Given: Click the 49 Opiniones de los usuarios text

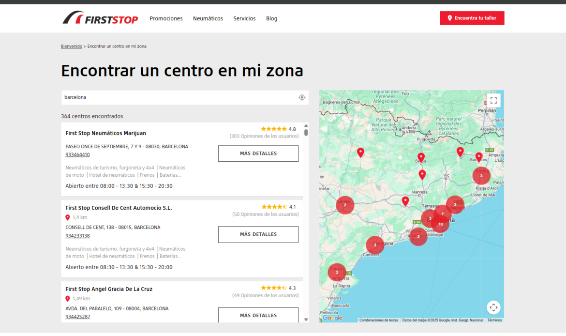Looking at the screenshot, I should [265, 295].
